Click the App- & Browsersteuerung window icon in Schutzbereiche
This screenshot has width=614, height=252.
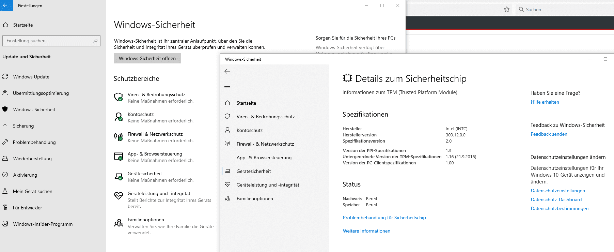[x=119, y=157]
